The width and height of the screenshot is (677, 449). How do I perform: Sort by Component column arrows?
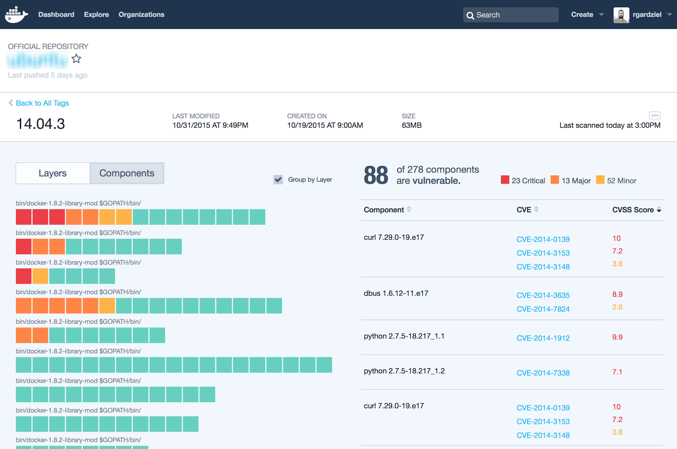409,209
